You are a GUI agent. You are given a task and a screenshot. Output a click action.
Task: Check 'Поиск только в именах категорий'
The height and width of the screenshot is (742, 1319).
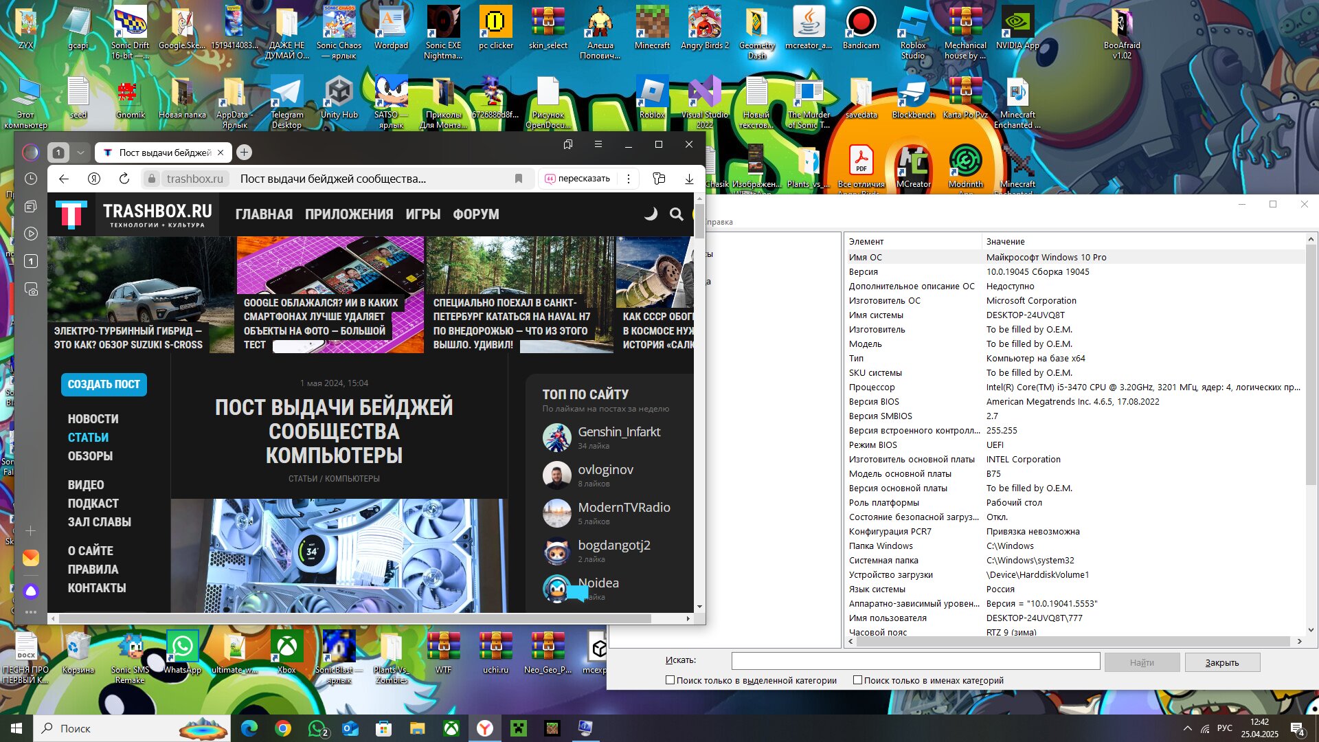click(x=857, y=680)
